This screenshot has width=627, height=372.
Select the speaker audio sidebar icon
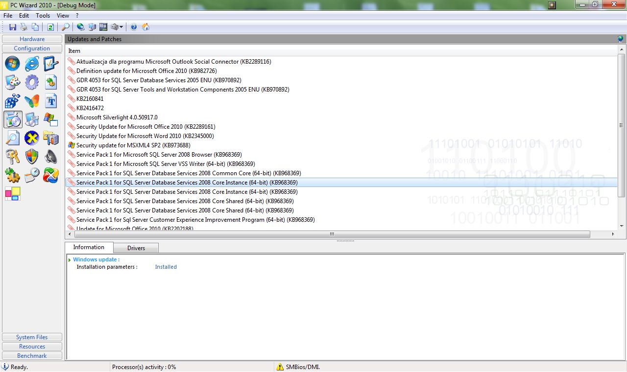pos(51,157)
